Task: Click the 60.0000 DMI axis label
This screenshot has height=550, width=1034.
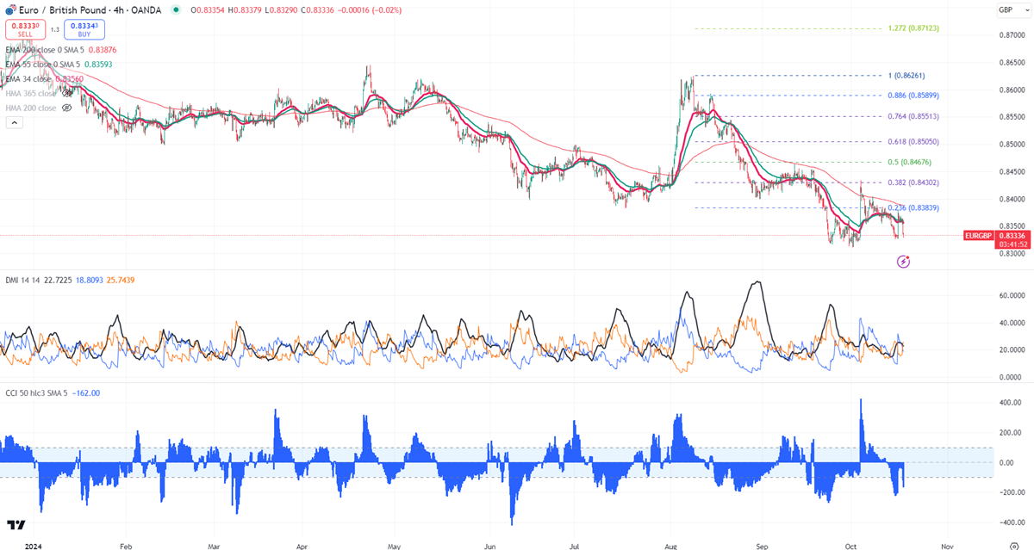Action: (x=1012, y=295)
